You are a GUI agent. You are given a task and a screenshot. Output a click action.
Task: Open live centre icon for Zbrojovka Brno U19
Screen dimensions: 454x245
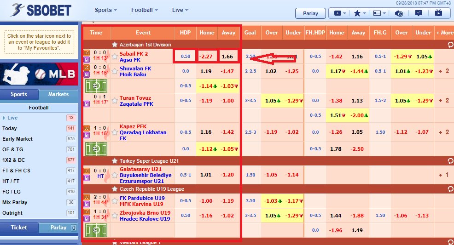click(x=87, y=212)
